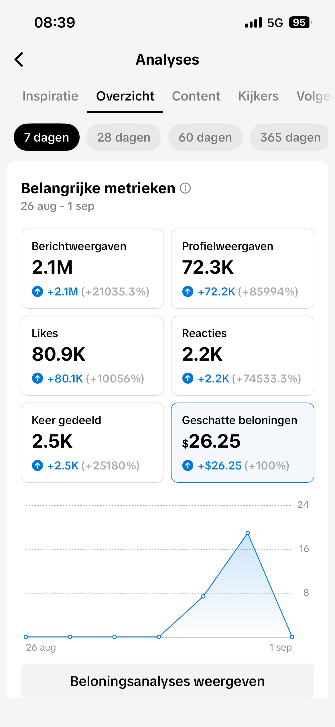Tap the up-arrow icon under Likes
The width and height of the screenshot is (335, 727).
tap(38, 378)
